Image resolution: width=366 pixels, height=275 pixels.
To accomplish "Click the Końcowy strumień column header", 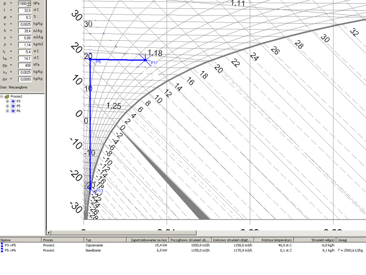I will pyautogui.click(x=233, y=240).
